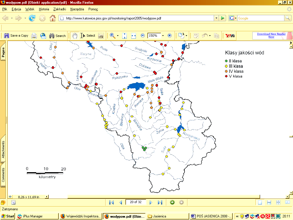This screenshot has width=293, height=220.
Task: Click the Stop loading icon
Action: (42, 18)
